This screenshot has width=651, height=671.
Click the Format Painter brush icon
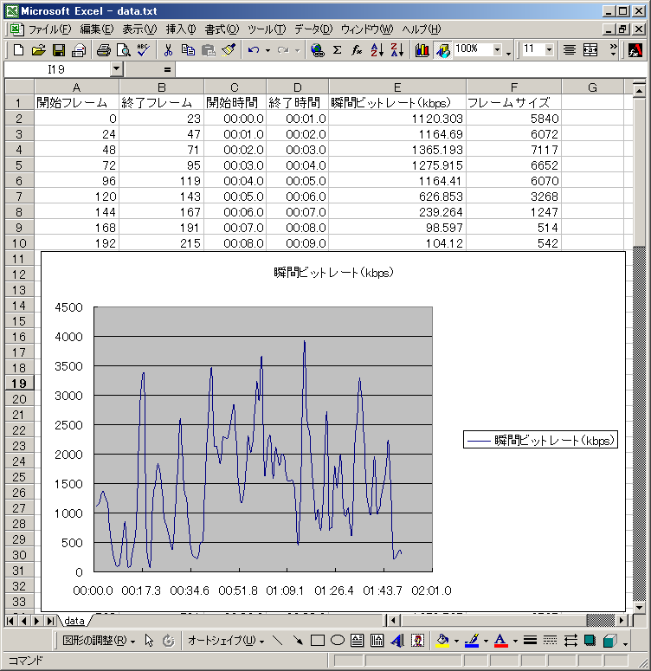coord(228,50)
